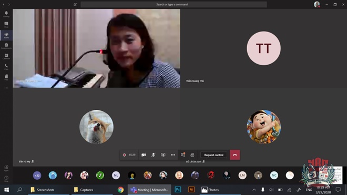Go to the Teams section in the sidebar
This screenshot has width=347, height=195.
6,35
